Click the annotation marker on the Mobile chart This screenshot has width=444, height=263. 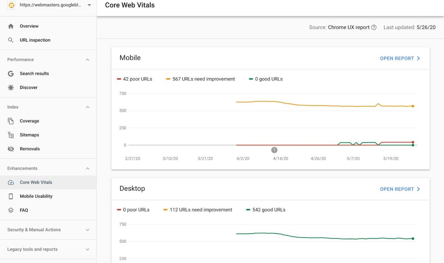pyautogui.click(x=274, y=150)
